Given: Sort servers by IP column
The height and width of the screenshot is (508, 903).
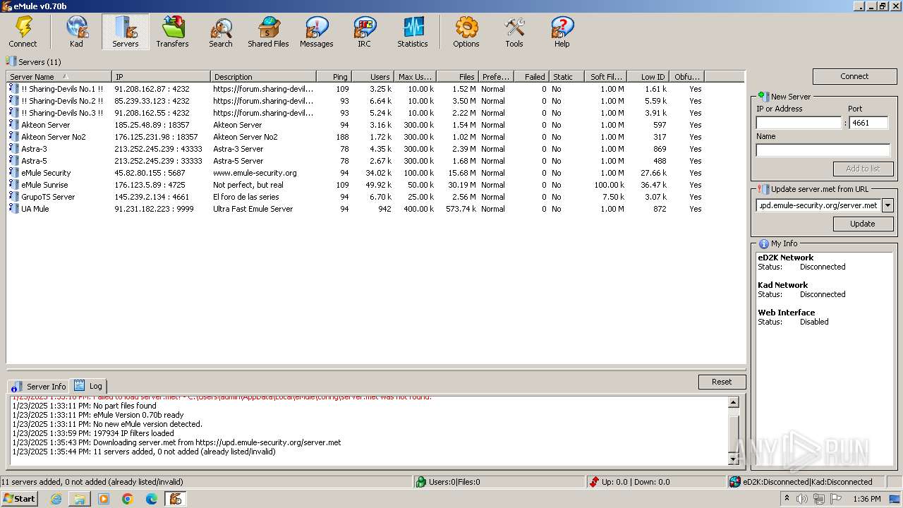Looking at the screenshot, I should 162,76.
